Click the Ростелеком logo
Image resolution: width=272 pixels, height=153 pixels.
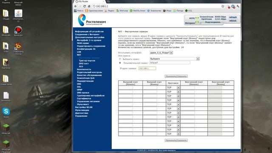coord(92,20)
